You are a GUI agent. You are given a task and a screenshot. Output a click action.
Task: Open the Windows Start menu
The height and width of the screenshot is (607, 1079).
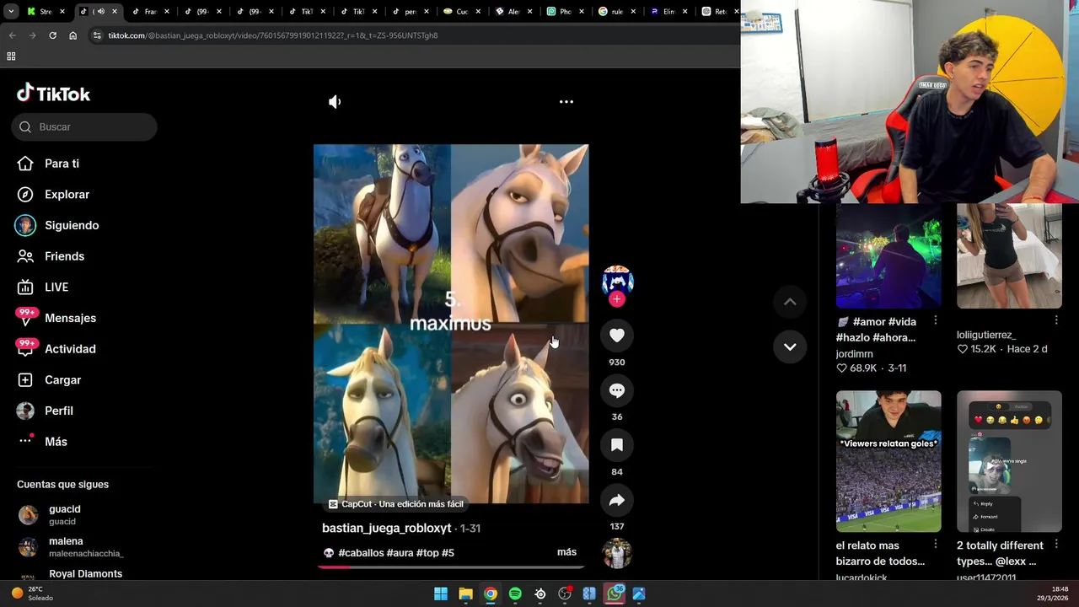click(441, 594)
